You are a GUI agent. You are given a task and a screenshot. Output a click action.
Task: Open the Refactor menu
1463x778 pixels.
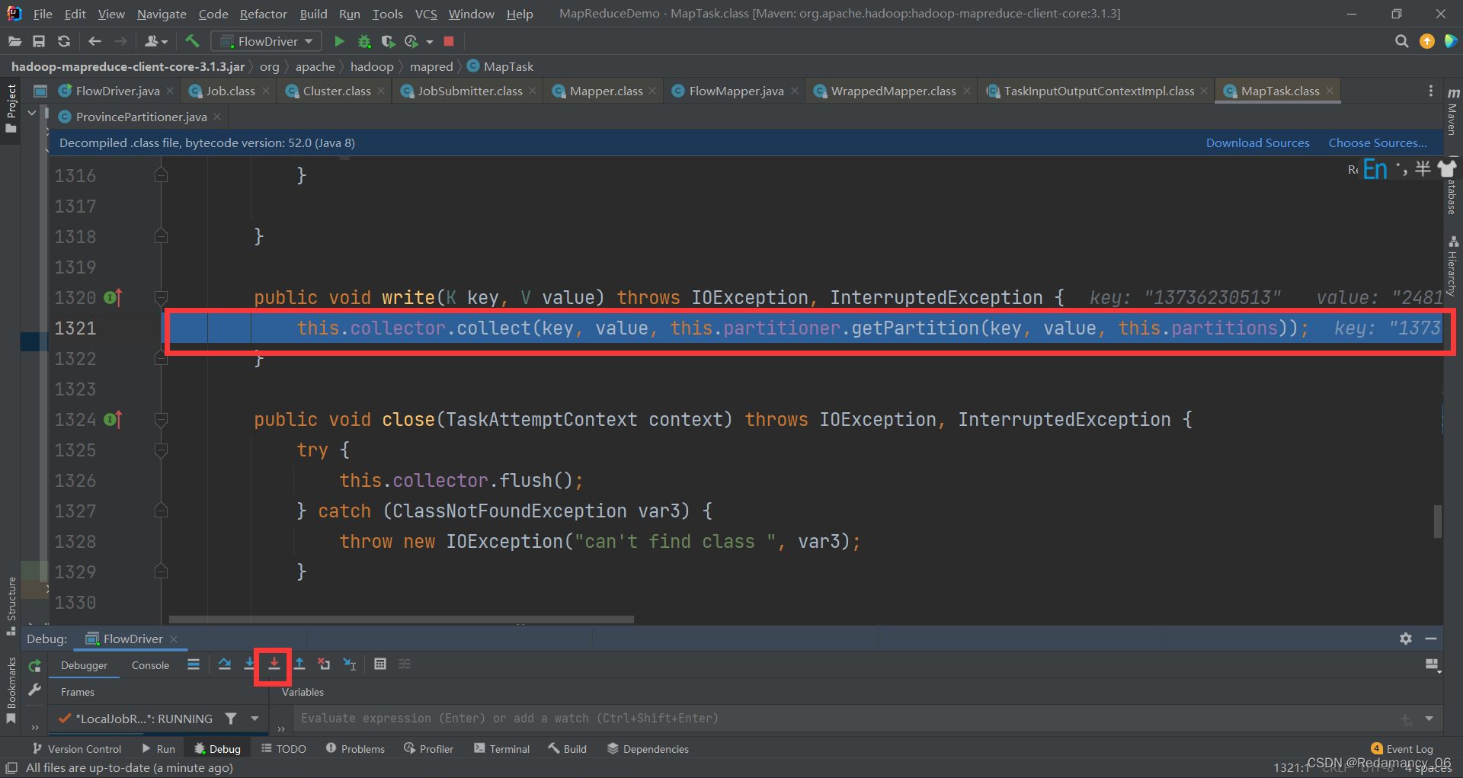[x=263, y=14]
